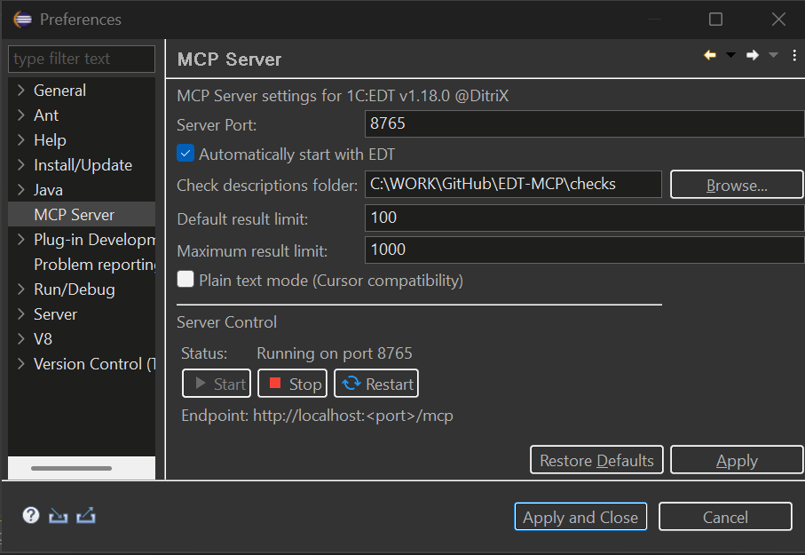
Task: Click the import preferences icon
Action: pos(58,515)
